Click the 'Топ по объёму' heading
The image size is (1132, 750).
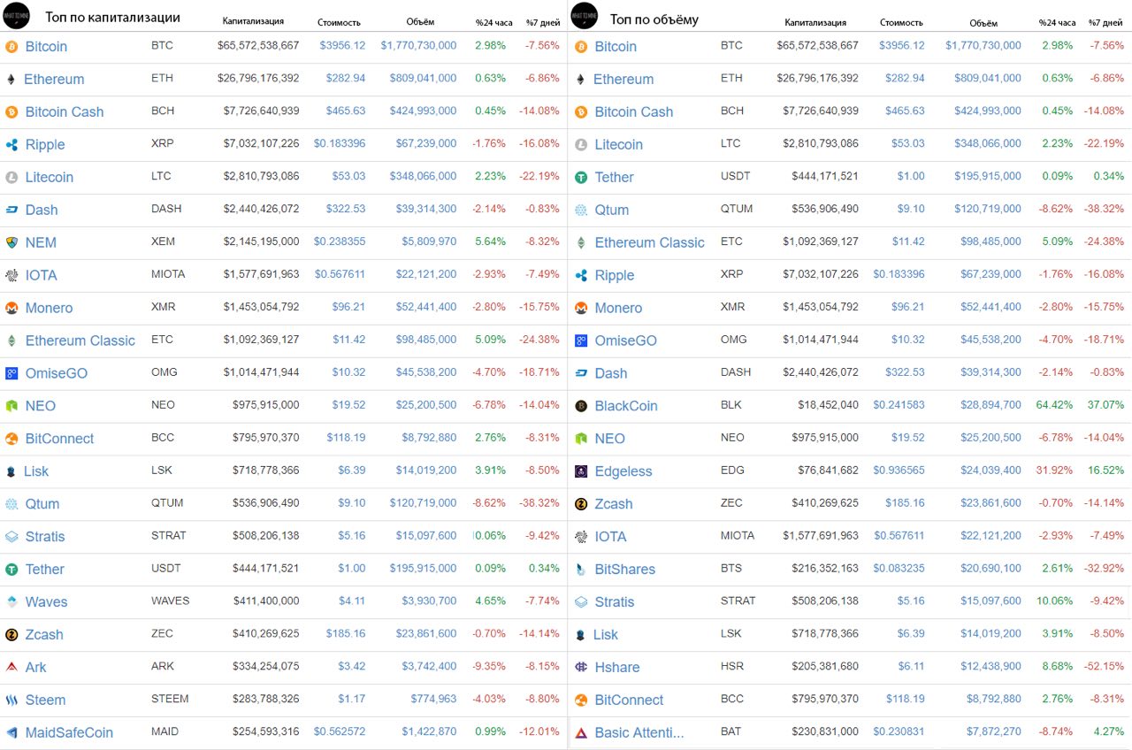[x=654, y=19]
